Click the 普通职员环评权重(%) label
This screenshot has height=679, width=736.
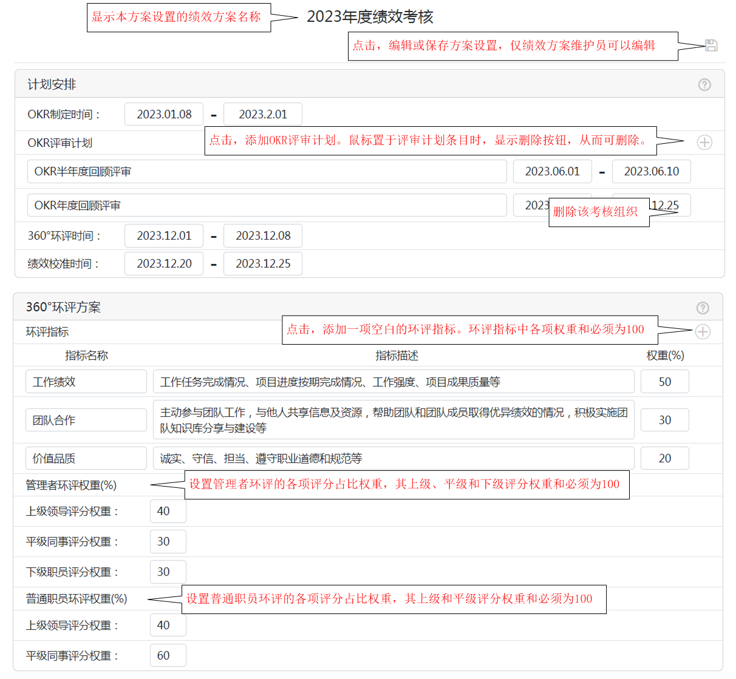click(x=77, y=599)
